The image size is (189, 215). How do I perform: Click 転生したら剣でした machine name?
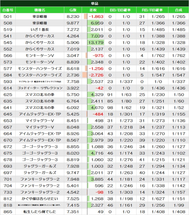40,212
